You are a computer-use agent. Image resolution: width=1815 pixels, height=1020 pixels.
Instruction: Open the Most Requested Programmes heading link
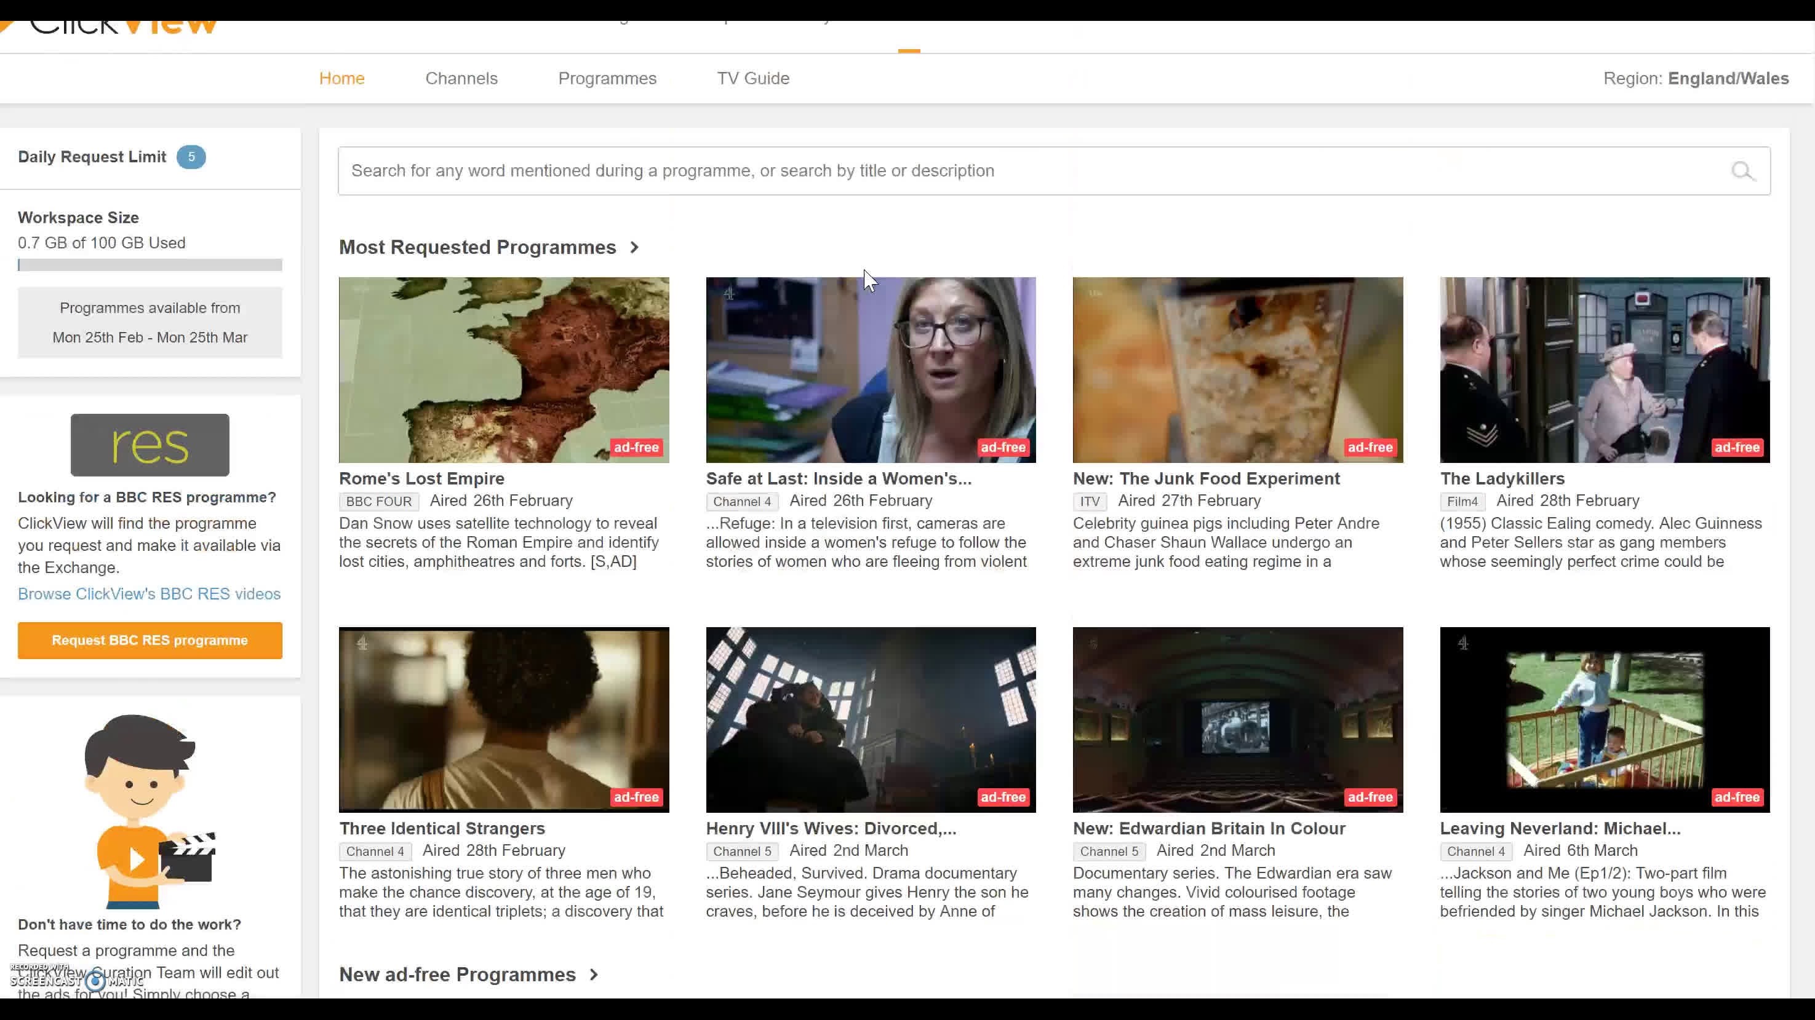477,247
